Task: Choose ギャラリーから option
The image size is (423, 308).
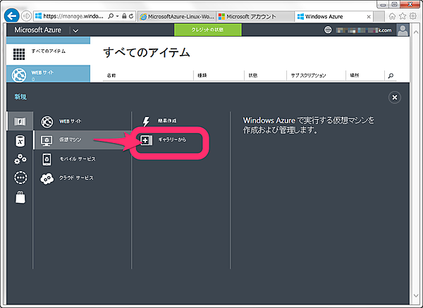Action: 167,140
